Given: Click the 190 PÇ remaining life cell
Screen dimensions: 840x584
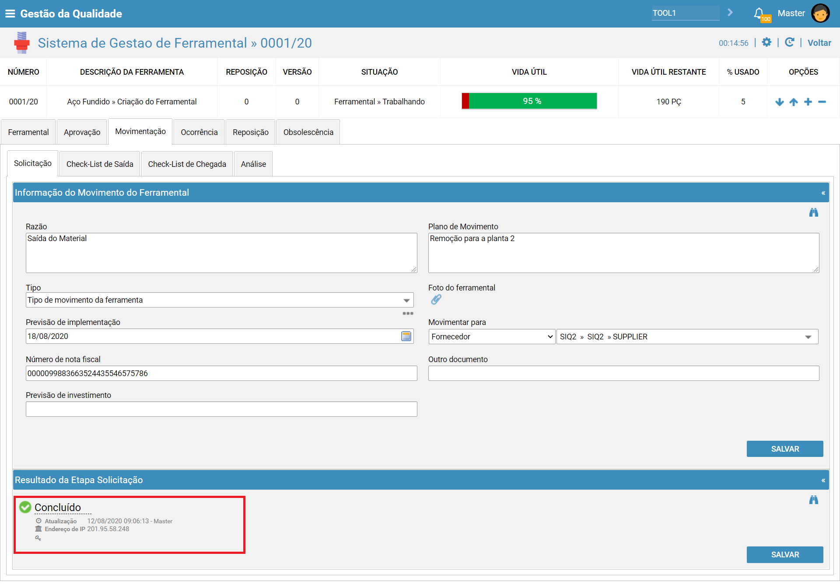Looking at the screenshot, I should [668, 102].
